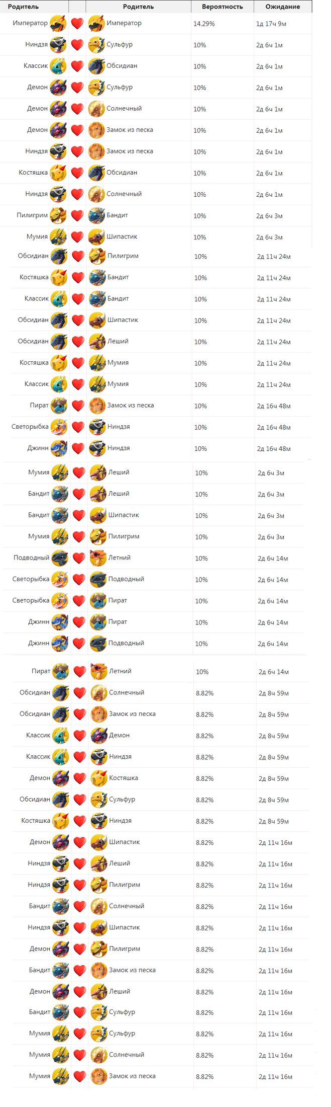The height and width of the screenshot is (1107, 331).
Task: Click the heart in the Пират–Летний row
Action: (80, 672)
